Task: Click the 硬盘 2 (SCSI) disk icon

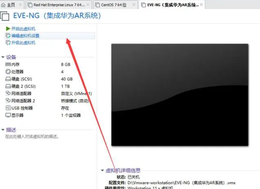Action: [8, 86]
